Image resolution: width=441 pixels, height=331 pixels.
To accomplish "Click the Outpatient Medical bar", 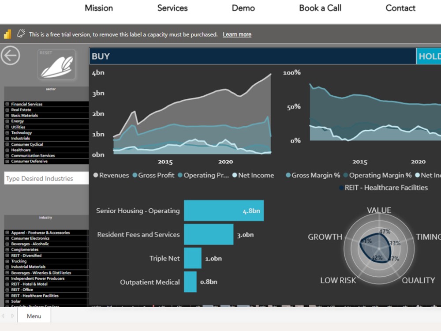I will click(x=190, y=282).
